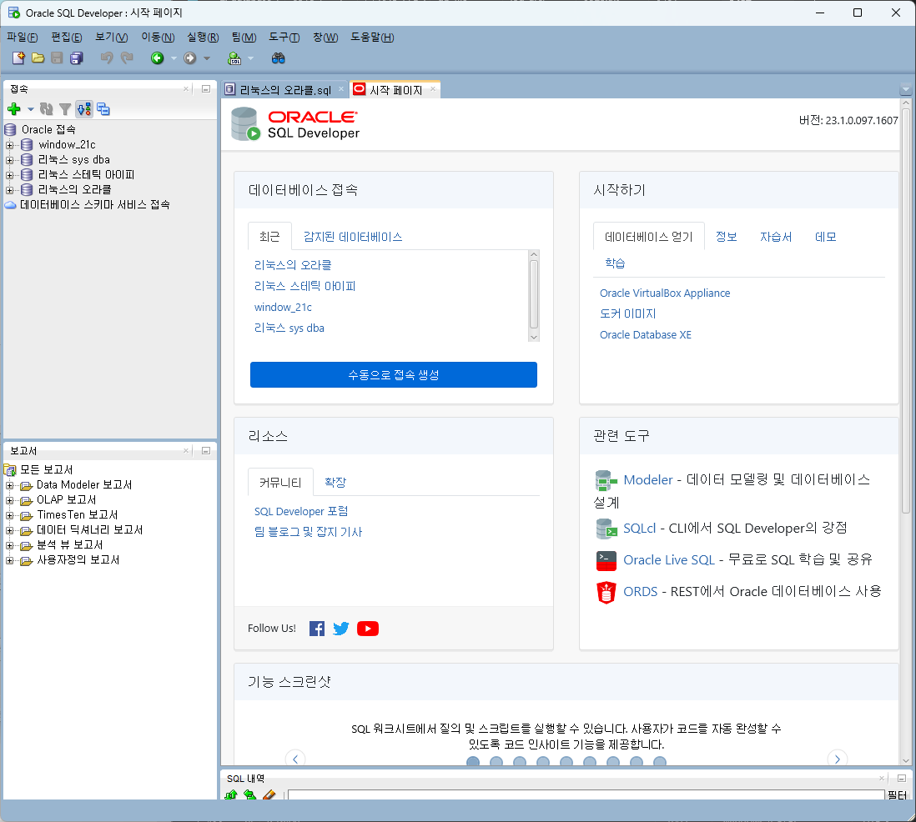
Task: Switch to the 데모 tab
Action: point(825,237)
